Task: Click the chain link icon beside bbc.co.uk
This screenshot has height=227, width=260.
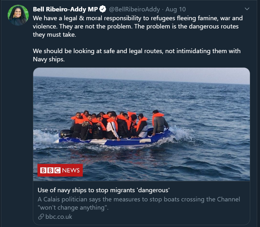Action: (x=41, y=217)
